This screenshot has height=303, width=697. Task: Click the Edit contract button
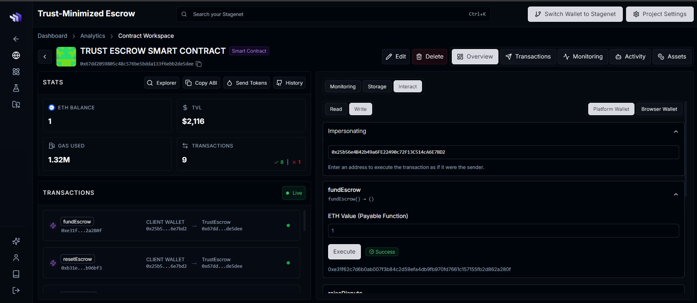[396, 57]
